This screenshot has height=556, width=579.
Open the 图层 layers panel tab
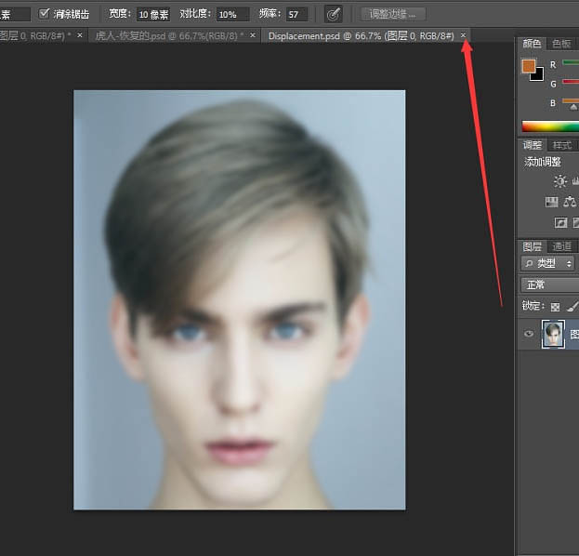click(532, 246)
